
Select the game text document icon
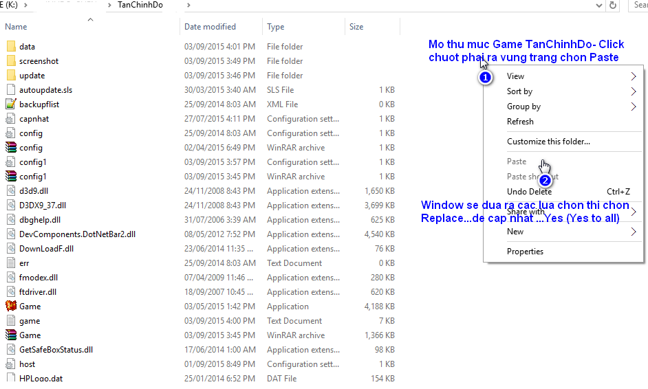pos(11,321)
